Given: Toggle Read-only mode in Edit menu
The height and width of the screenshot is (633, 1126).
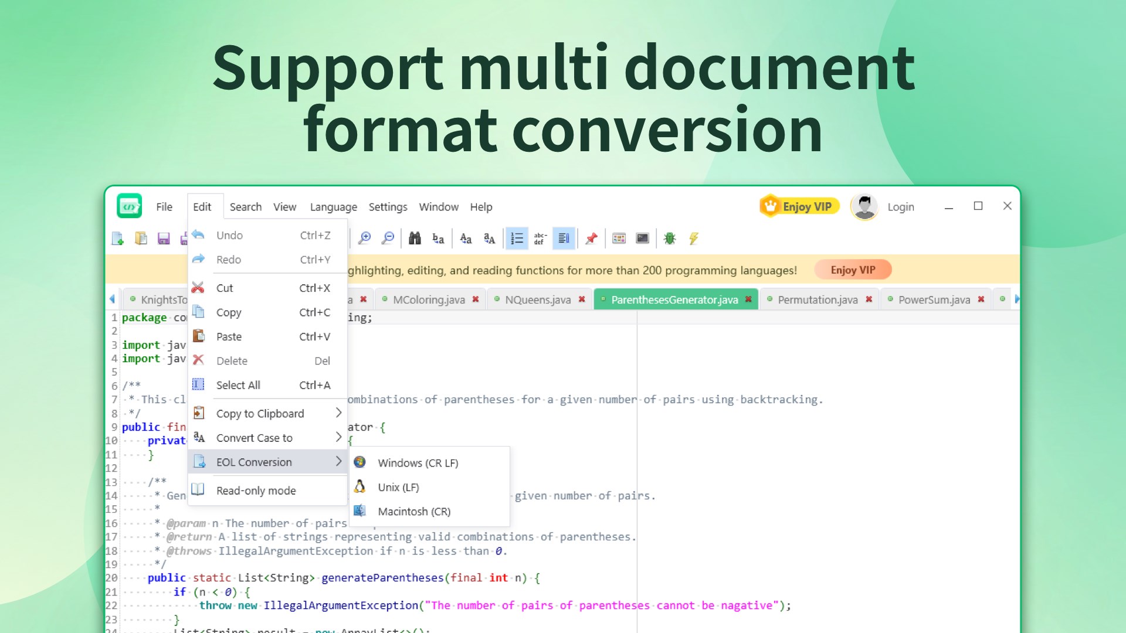Looking at the screenshot, I should 256,491.
